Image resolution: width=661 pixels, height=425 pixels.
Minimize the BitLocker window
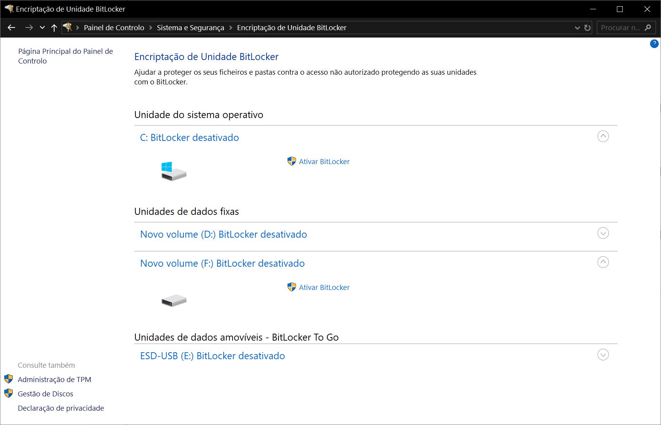pyautogui.click(x=593, y=9)
